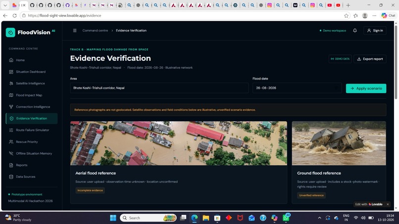Image resolution: width=399 pixels, height=224 pixels.
Task: Click browser back arrow
Action: (x=5, y=15)
